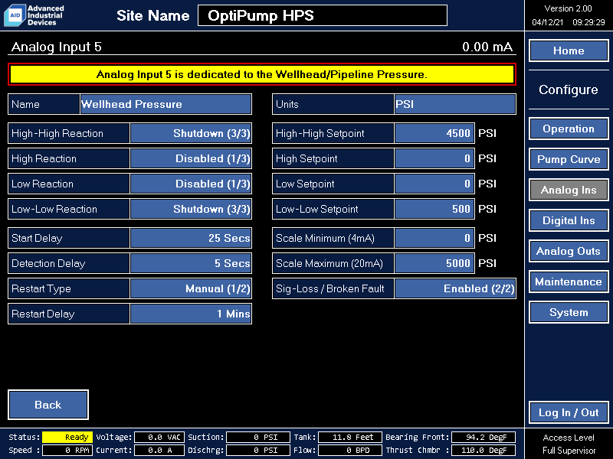Open the Pump Curve configuration
Image resolution: width=613 pixels, height=459 pixels.
[x=569, y=159]
